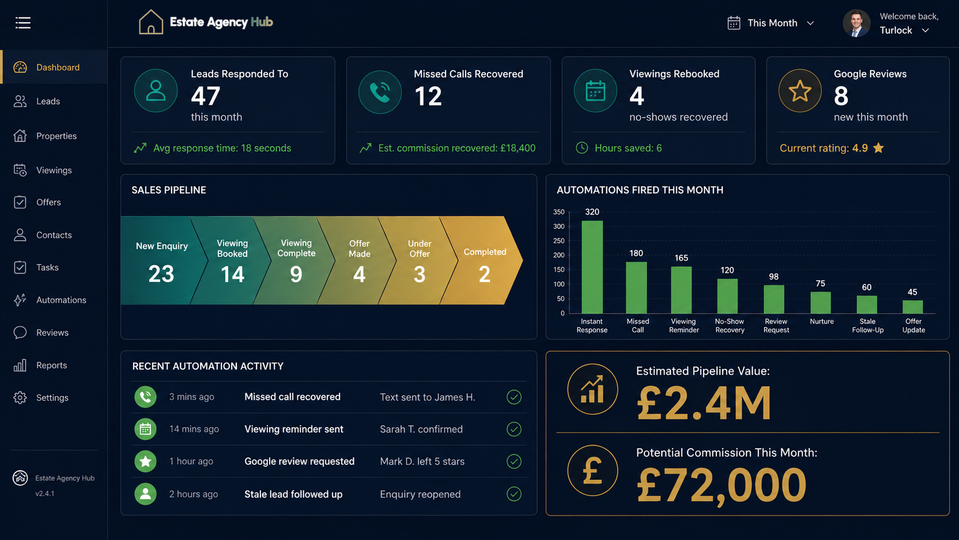This screenshot has height=540, width=959.
Task: Click the Viewings calendar icon in sidebar
Action: 20,170
